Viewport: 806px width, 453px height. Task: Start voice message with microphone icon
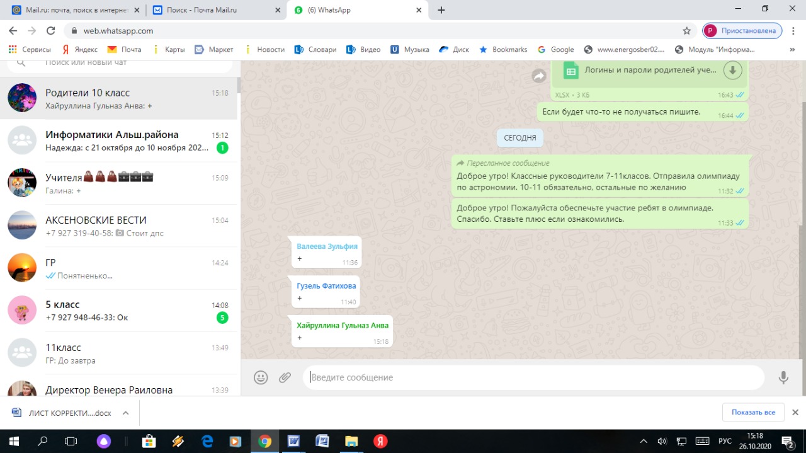coord(783,377)
